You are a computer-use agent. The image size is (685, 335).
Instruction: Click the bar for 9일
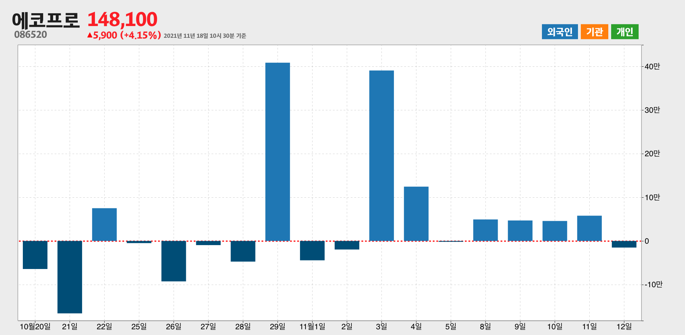point(520,231)
